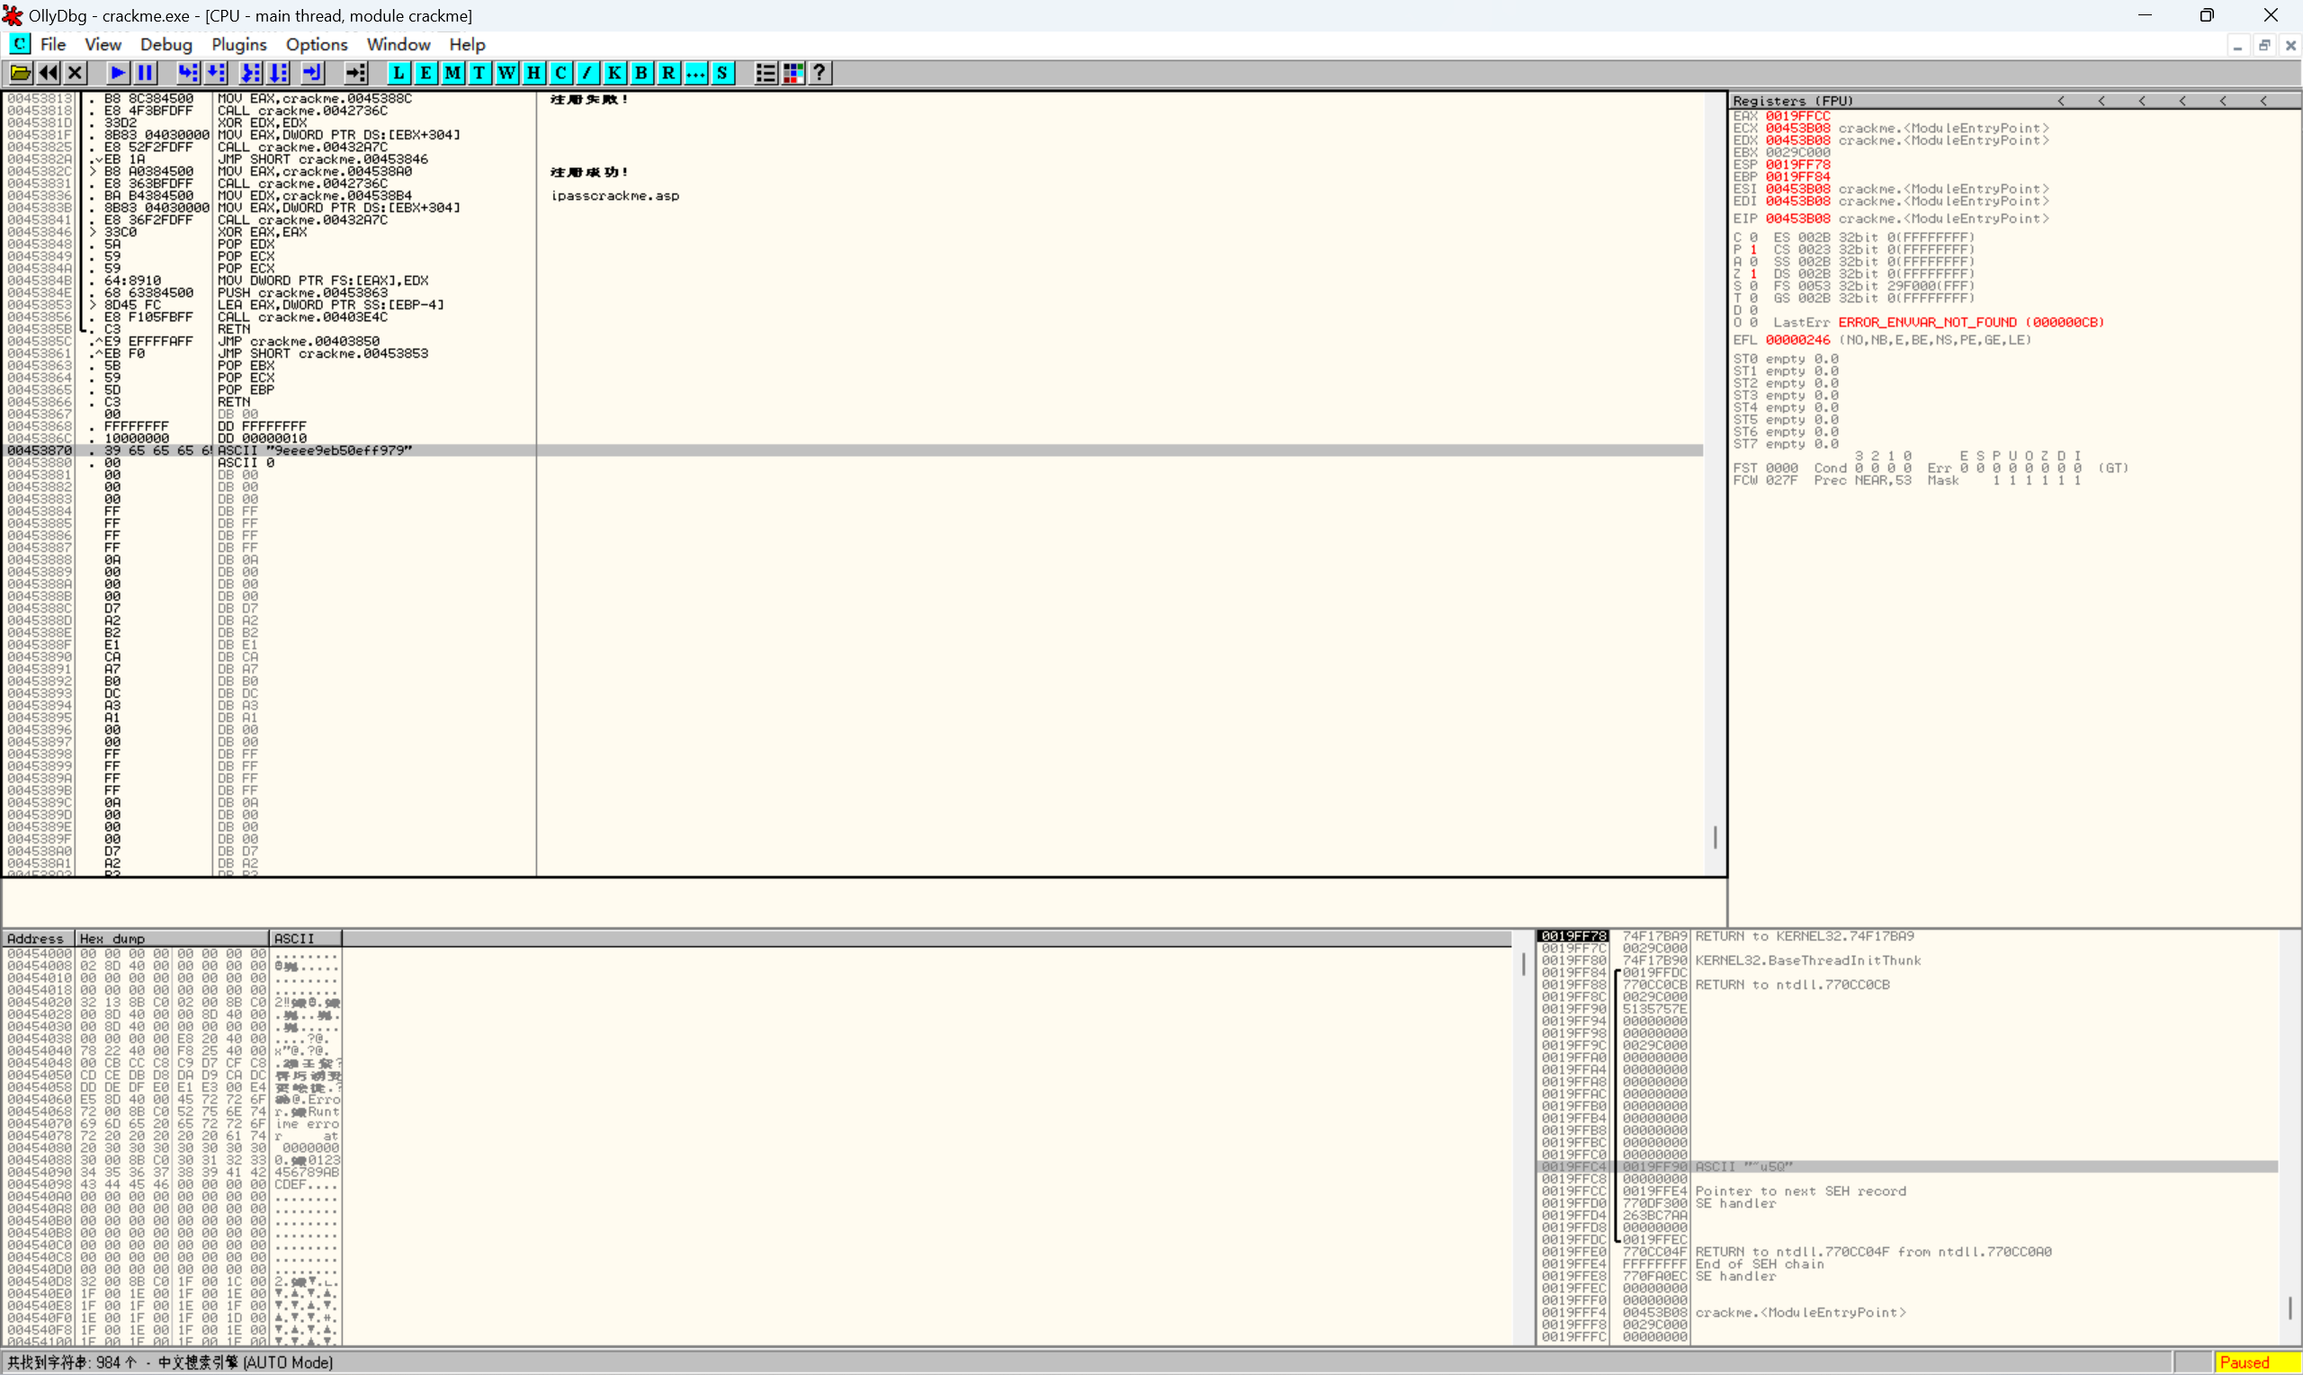Click the Hex dump column header
2303x1375 pixels.
point(172,939)
